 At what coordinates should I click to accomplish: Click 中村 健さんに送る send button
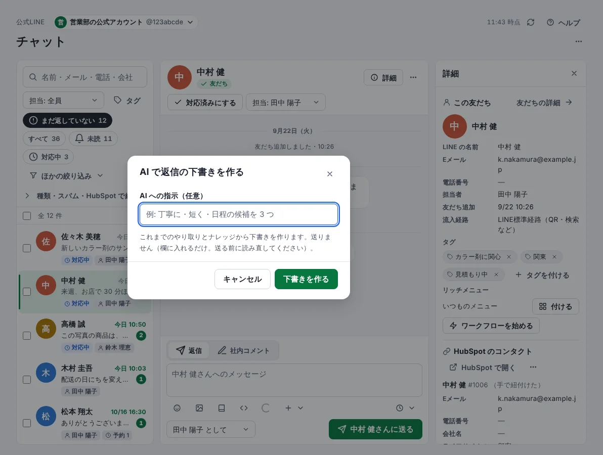click(x=375, y=429)
